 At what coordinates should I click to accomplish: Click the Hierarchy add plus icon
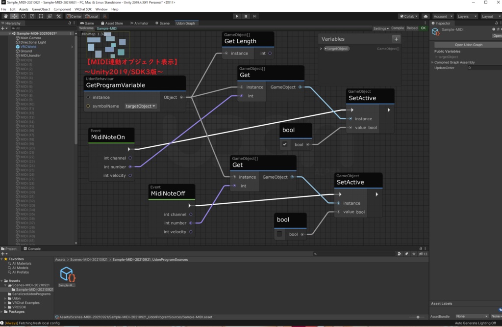coord(3,28)
